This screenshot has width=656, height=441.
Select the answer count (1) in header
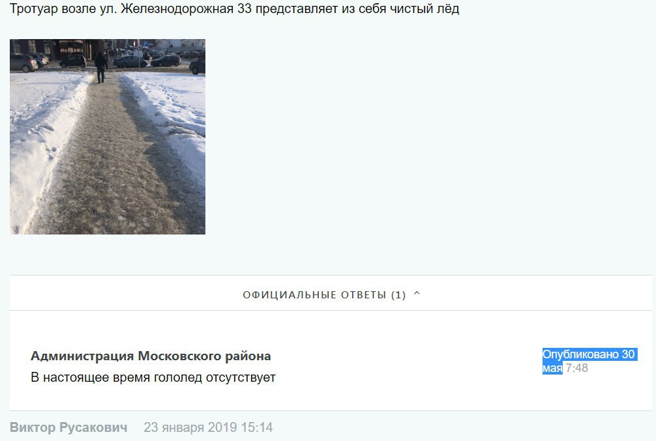pos(398,295)
